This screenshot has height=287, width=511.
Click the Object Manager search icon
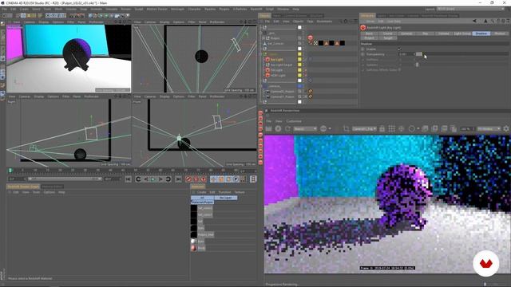(x=340, y=22)
